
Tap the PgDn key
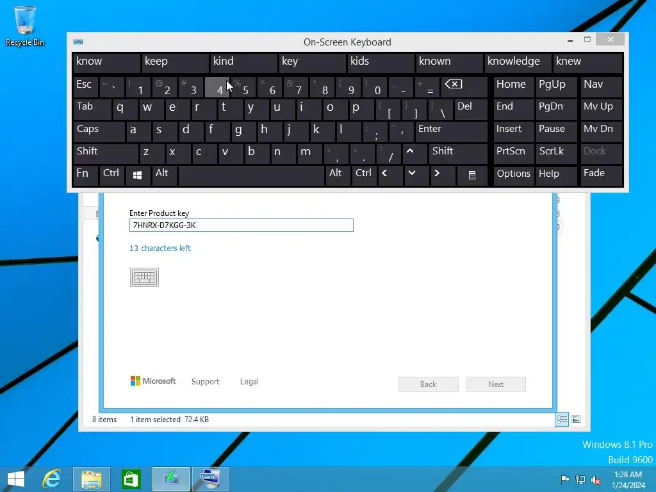(x=557, y=109)
